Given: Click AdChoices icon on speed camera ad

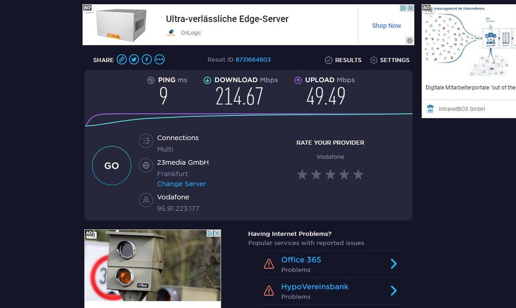Looking at the screenshot, I should point(210,233).
